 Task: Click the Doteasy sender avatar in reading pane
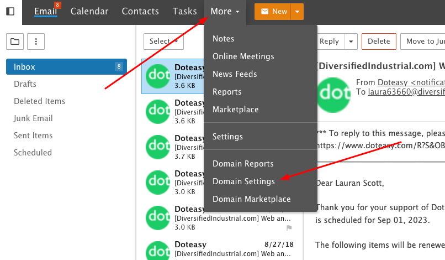tap(332, 94)
